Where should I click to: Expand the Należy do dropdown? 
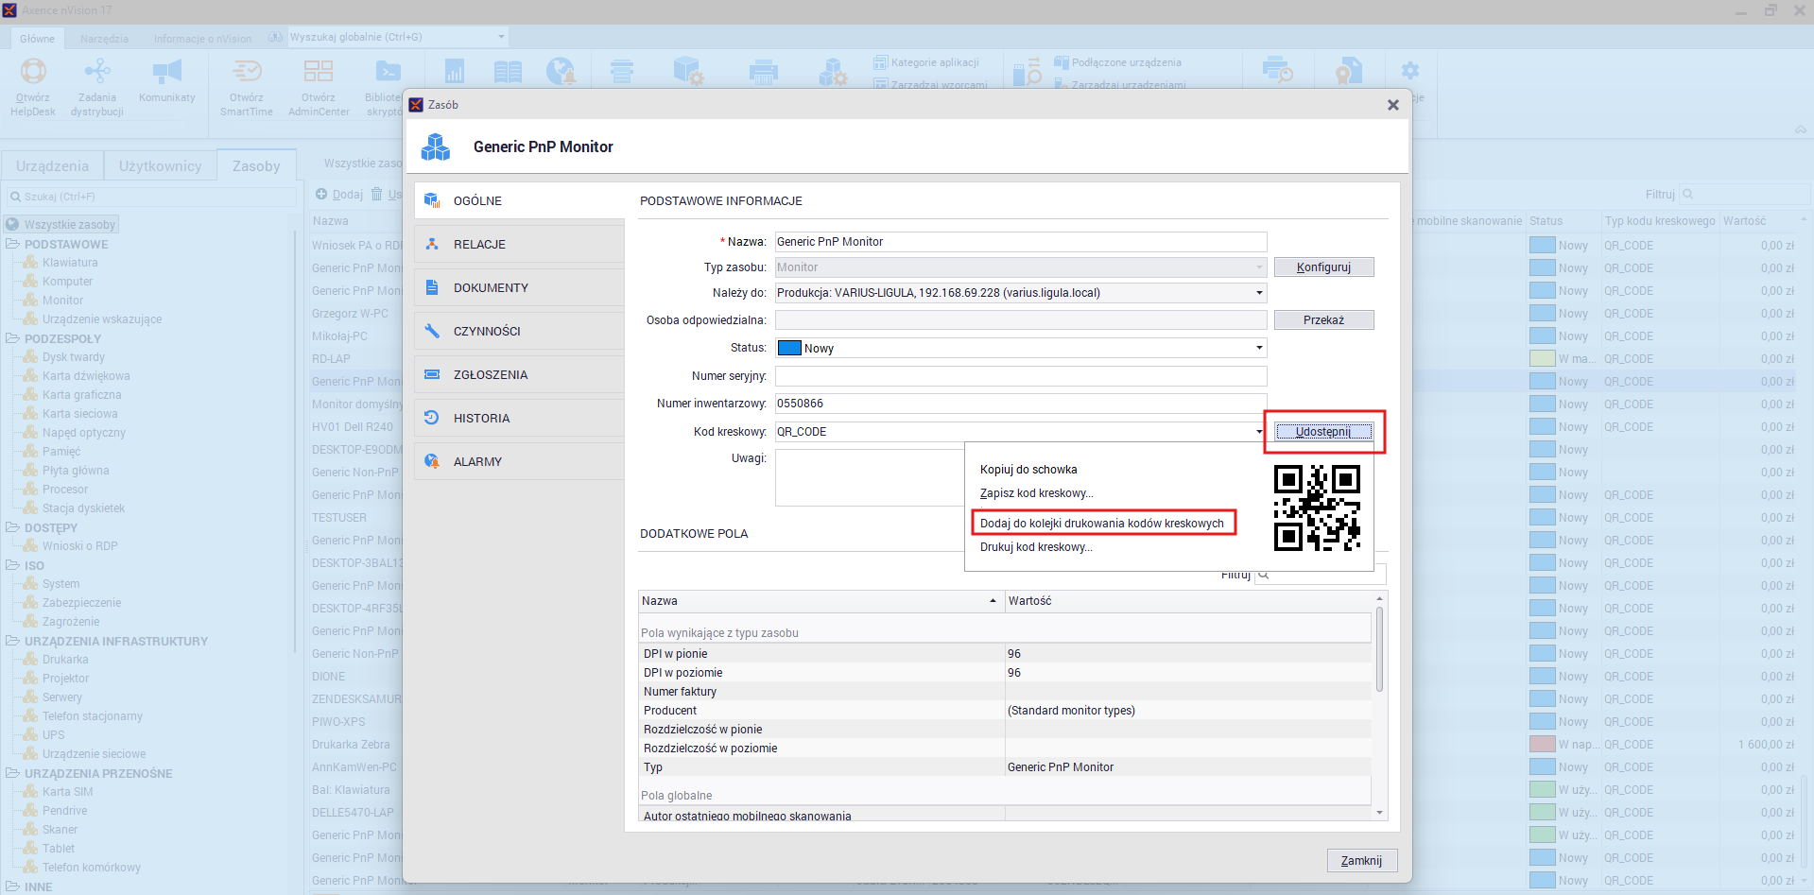pos(1259,293)
